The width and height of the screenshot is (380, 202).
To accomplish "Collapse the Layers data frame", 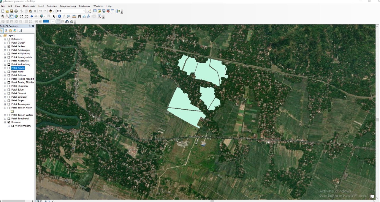I will [x=1, y=36].
